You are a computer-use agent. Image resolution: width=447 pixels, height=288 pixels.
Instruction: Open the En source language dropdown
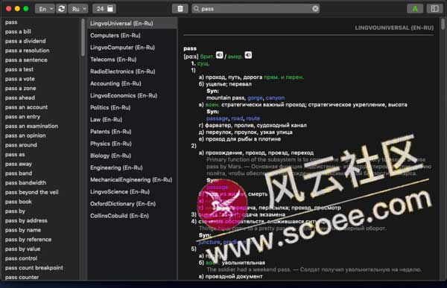click(45, 9)
